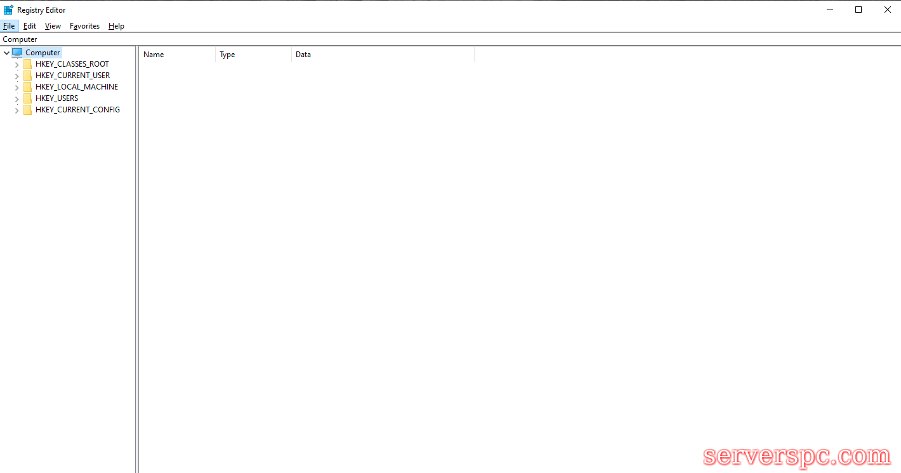Screen dimensions: 901x473
Task: Click the Name column header
Action: point(176,55)
